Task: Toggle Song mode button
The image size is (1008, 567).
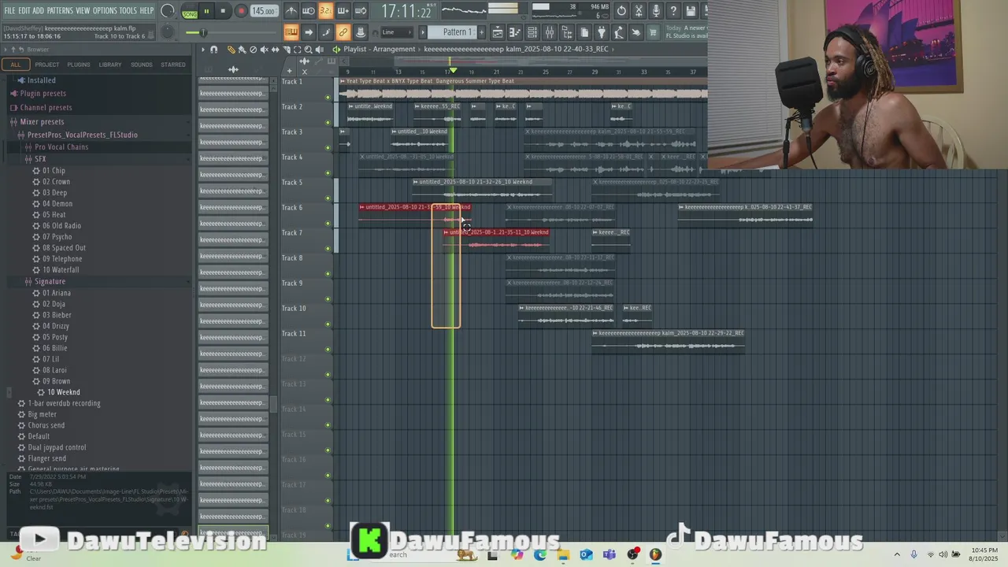Action: pyautogui.click(x=190, y=12)
